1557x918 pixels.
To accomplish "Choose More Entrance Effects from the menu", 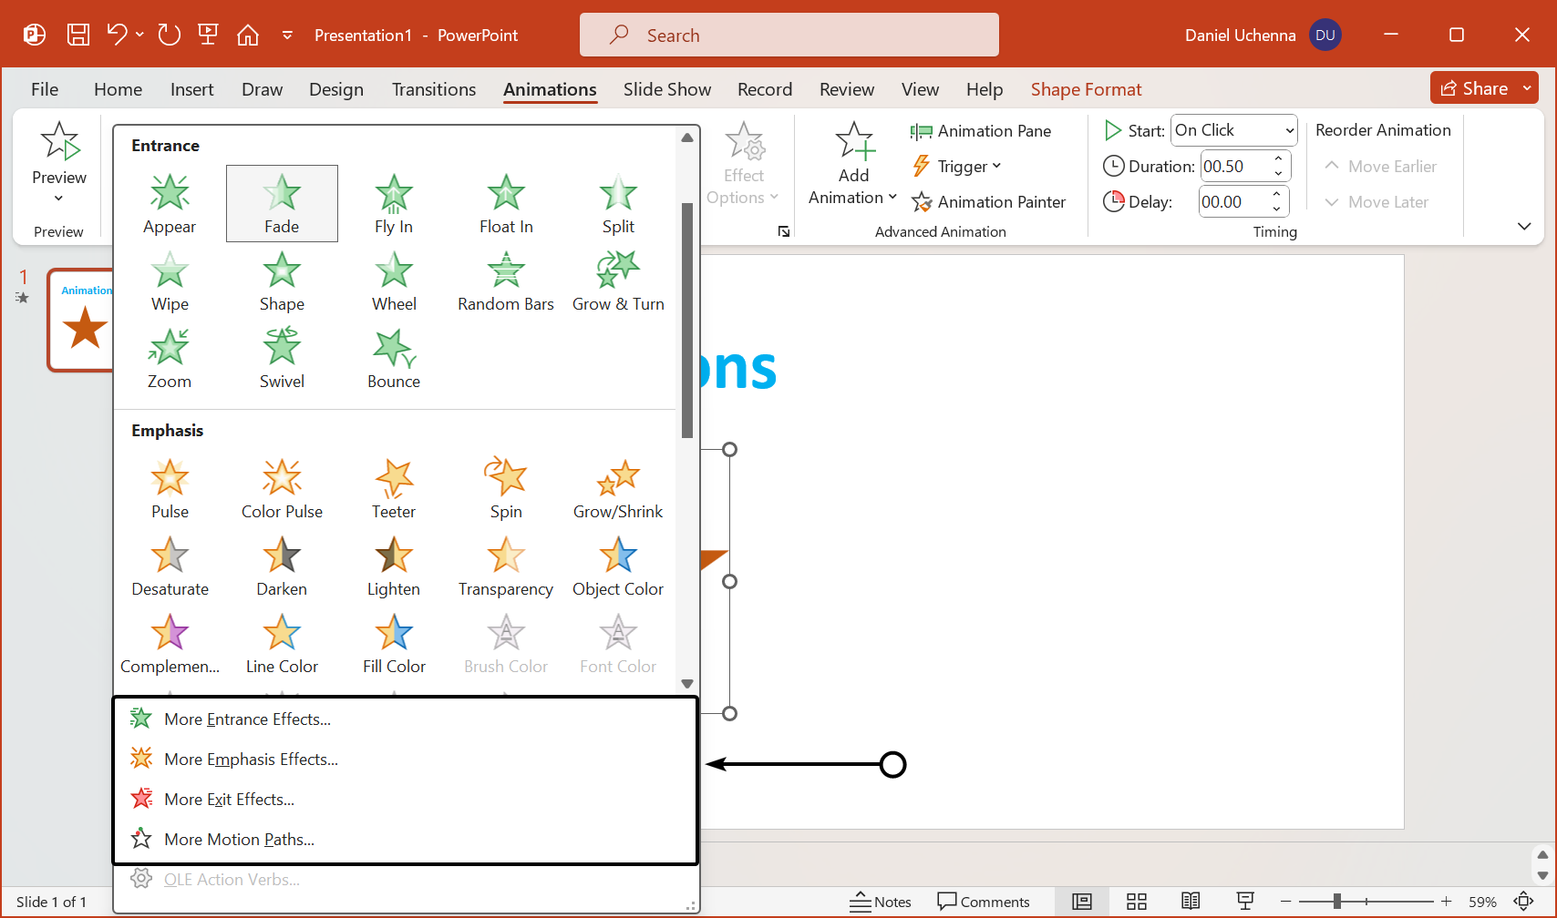I will 247,719.
